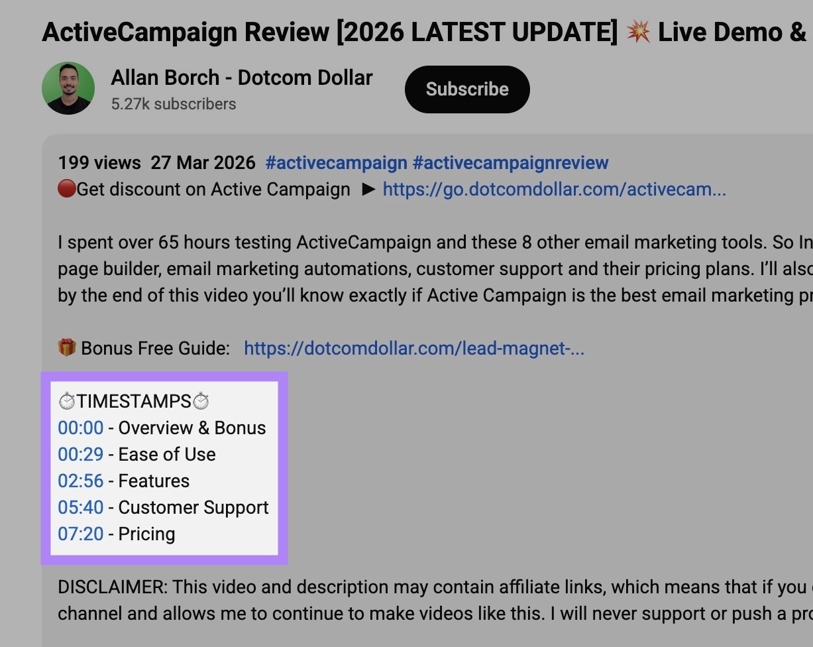This screenshot has height=647, width=813.
Task: Open Allan Borch - Dotcom Dollar channel name
Action: pyautogui.click(x=242, y=78)
